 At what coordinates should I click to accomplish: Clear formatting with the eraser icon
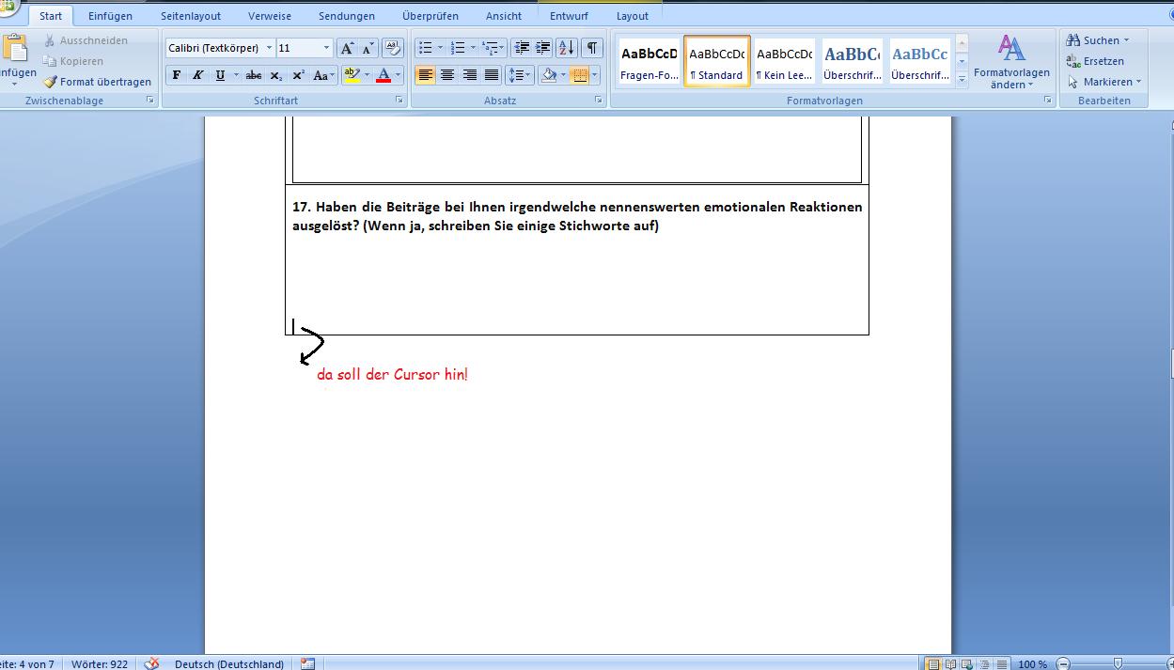[393, 48]
